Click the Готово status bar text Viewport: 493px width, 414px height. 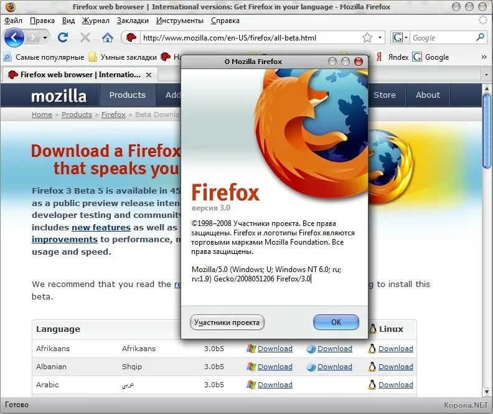click(17, 405)
